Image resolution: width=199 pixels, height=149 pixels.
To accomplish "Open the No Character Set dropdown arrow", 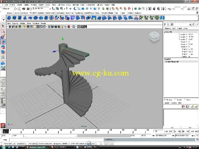I will pyautogui.click(x=173, y=135).
